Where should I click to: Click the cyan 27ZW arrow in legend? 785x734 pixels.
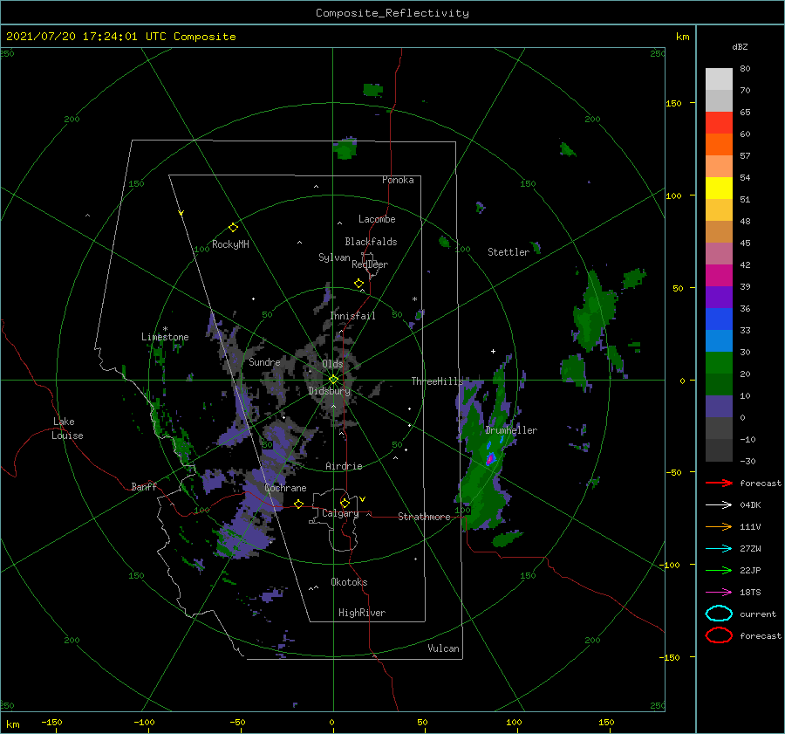(719, 549)
